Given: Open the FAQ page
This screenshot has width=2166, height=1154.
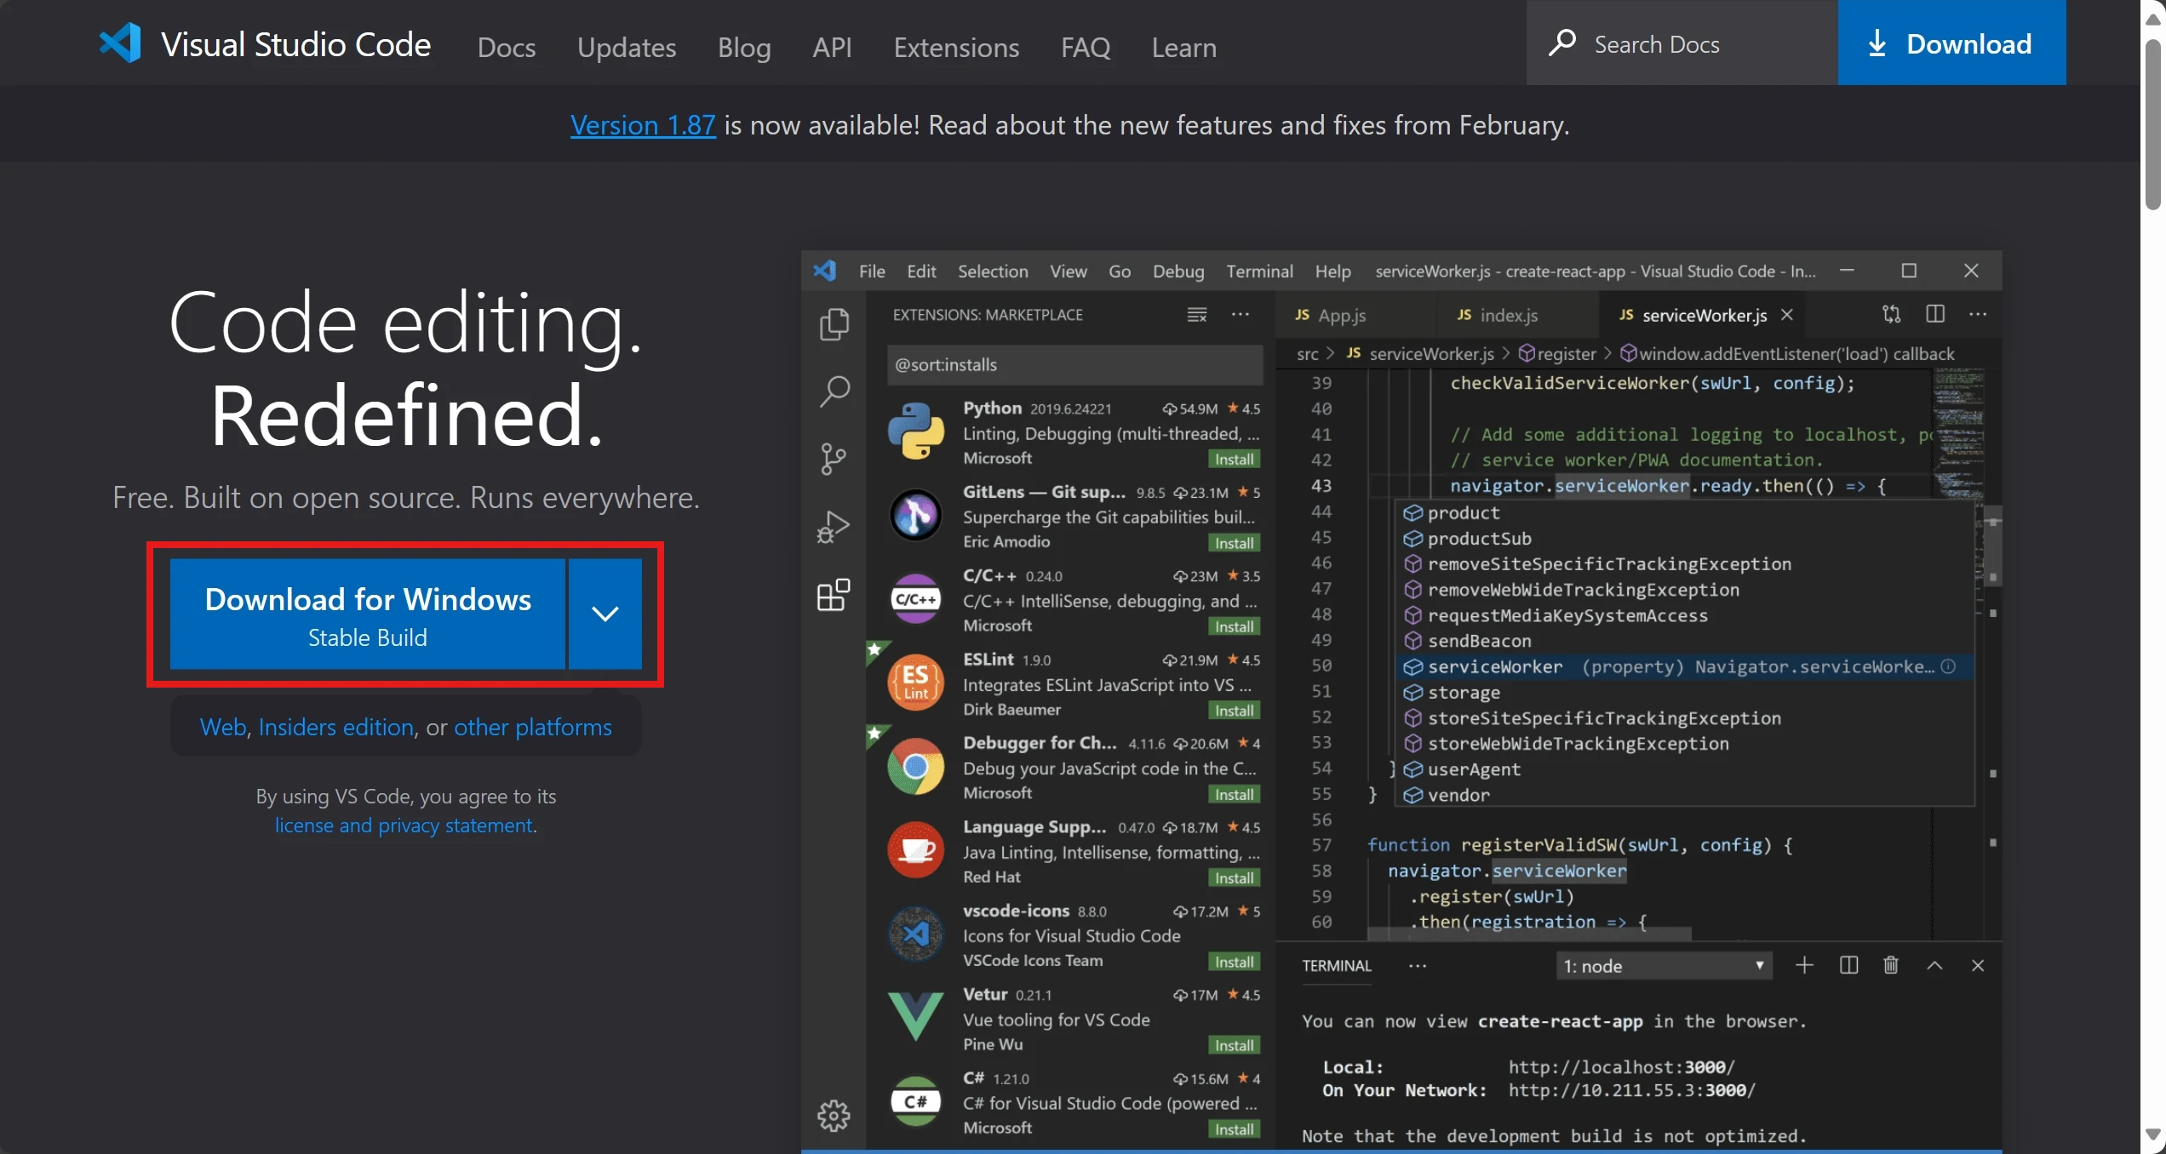Looking at the screenshot, I should 1086,47.
